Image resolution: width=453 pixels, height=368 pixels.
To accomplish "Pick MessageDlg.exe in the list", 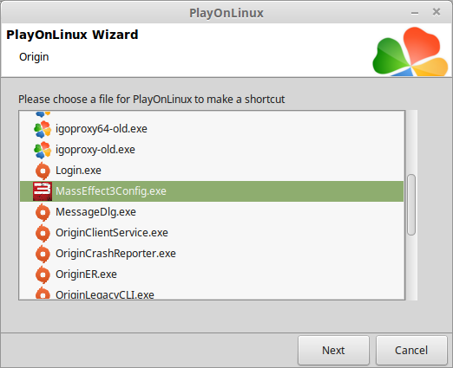I will coord(95,212).
